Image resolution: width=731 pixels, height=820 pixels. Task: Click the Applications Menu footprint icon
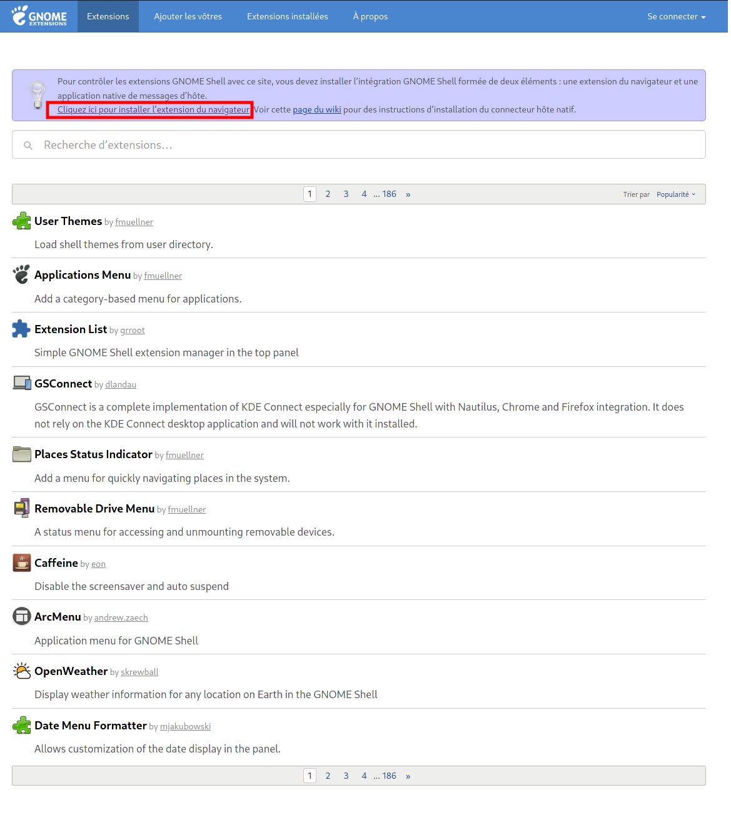[22, 275]
